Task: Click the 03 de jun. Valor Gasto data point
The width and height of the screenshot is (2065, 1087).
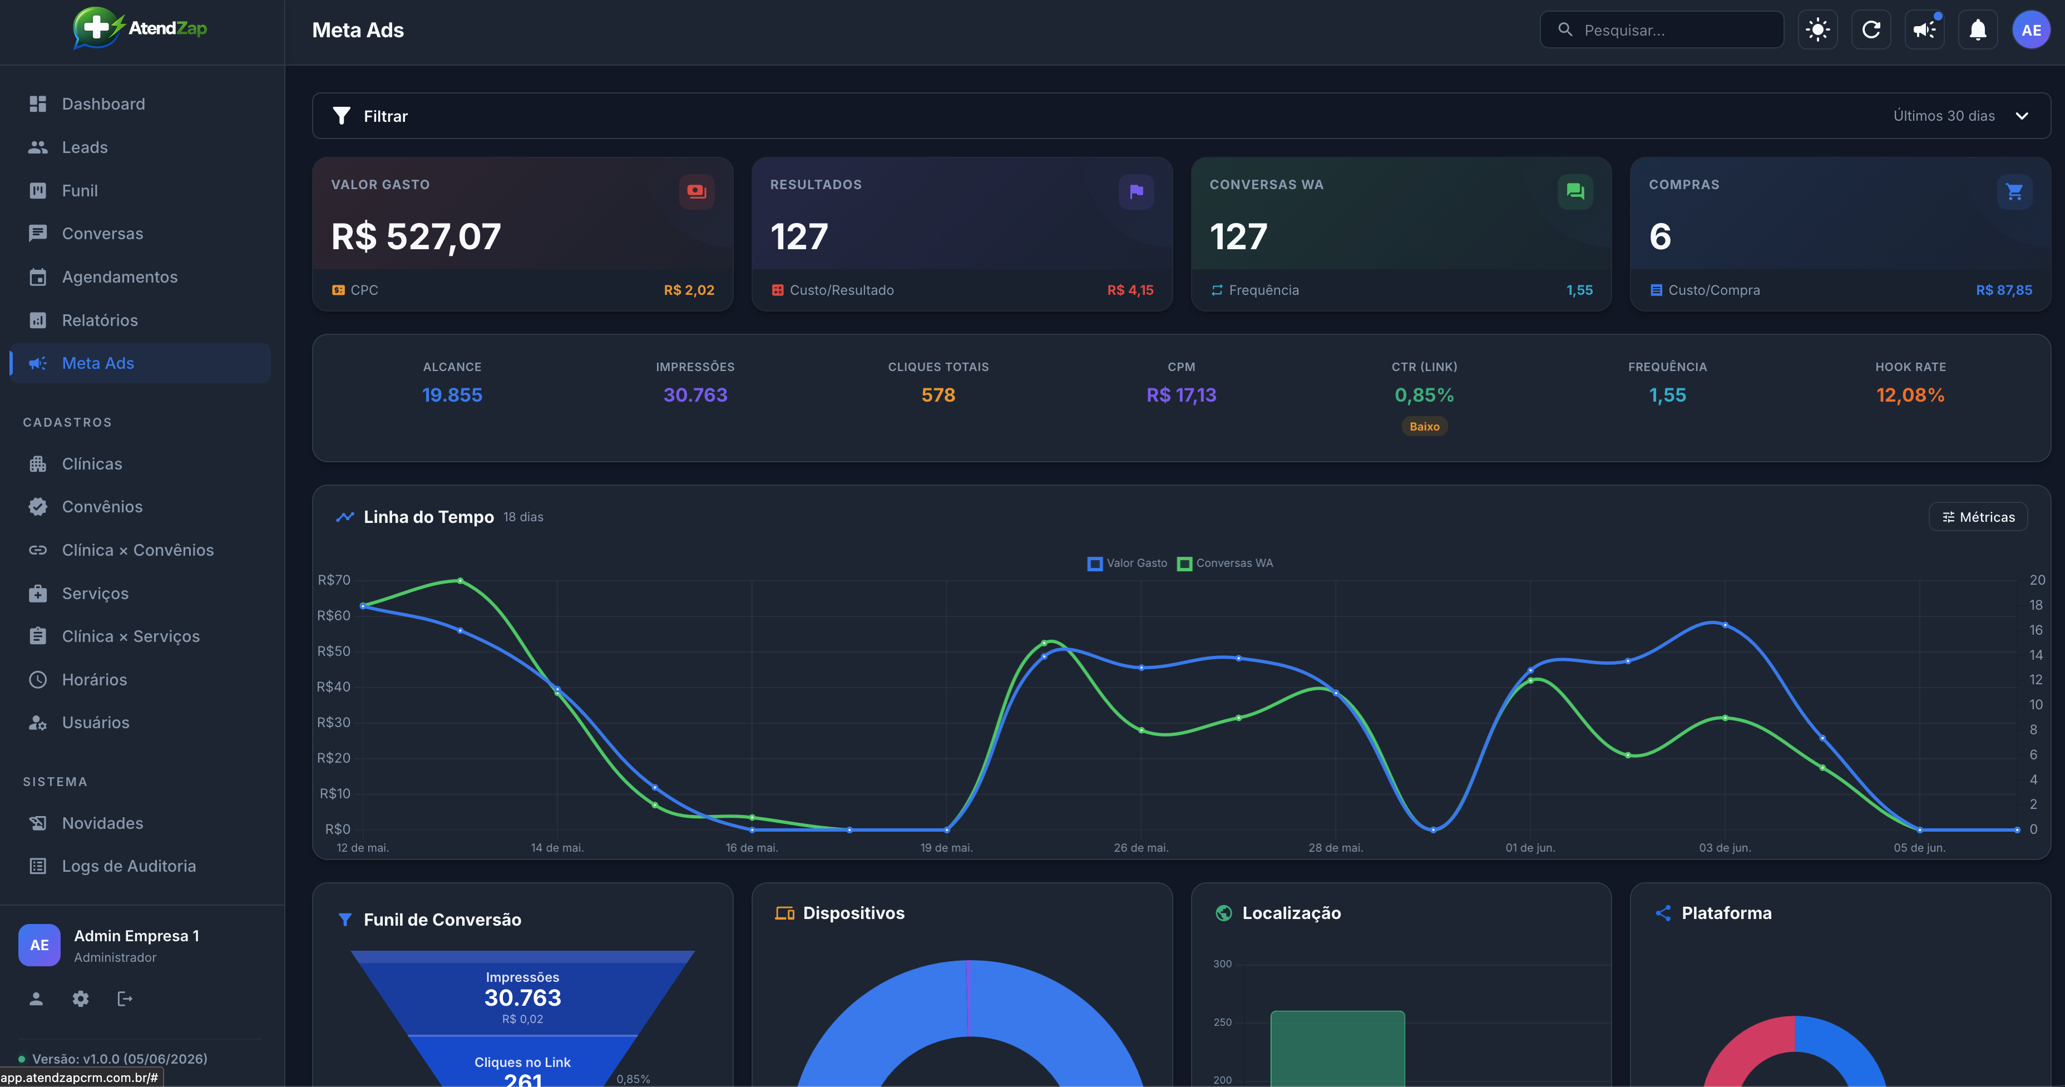Action: point(1725,625)
